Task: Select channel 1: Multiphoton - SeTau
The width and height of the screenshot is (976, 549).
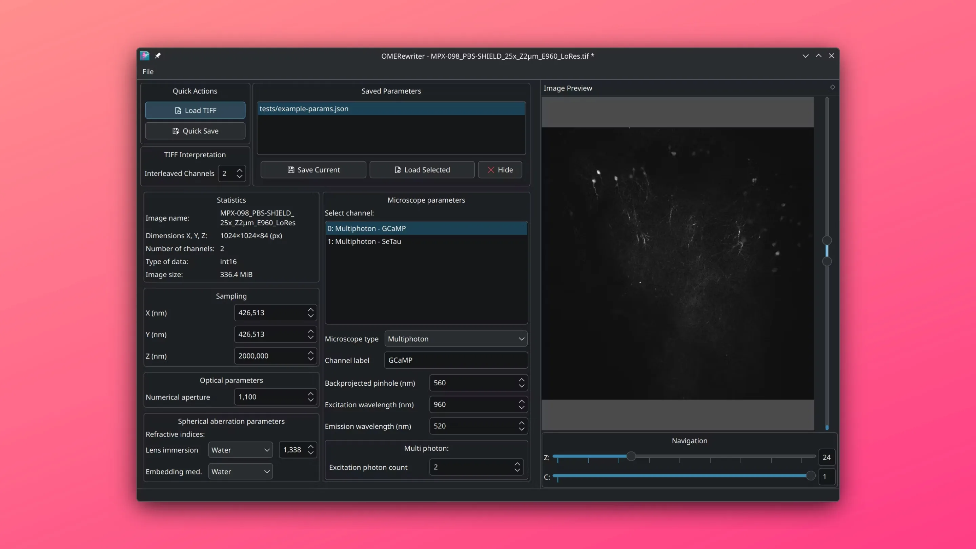Action: (364, 241)
